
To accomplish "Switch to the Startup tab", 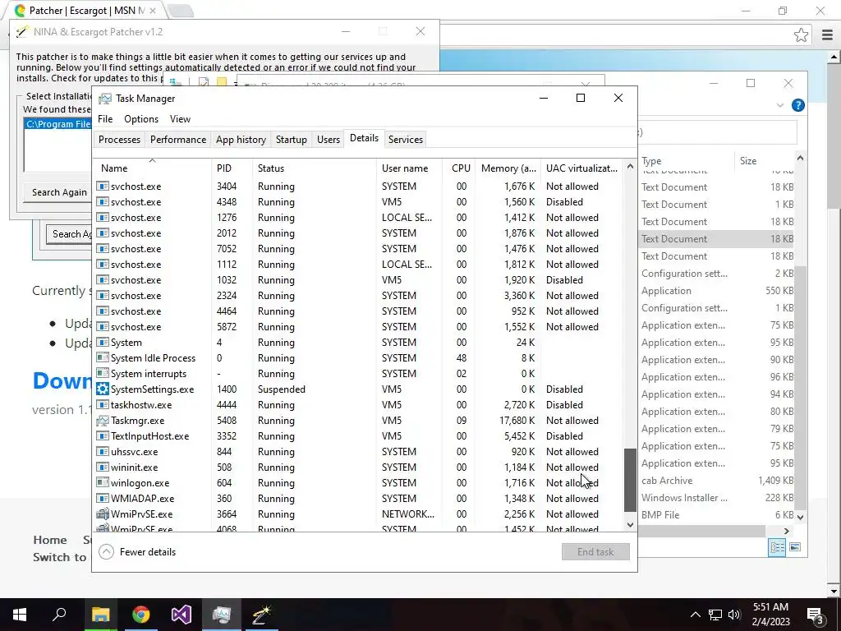I will point(292,140).
